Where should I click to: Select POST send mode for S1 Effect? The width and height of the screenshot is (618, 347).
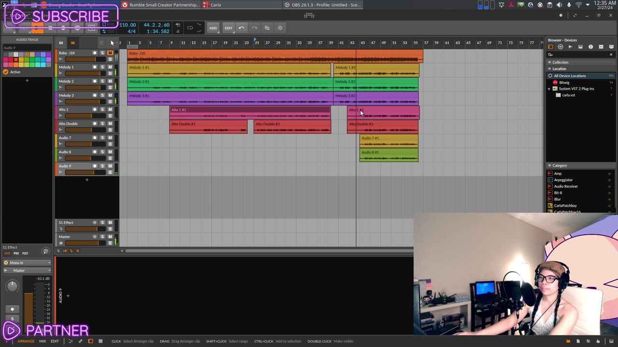25,254
